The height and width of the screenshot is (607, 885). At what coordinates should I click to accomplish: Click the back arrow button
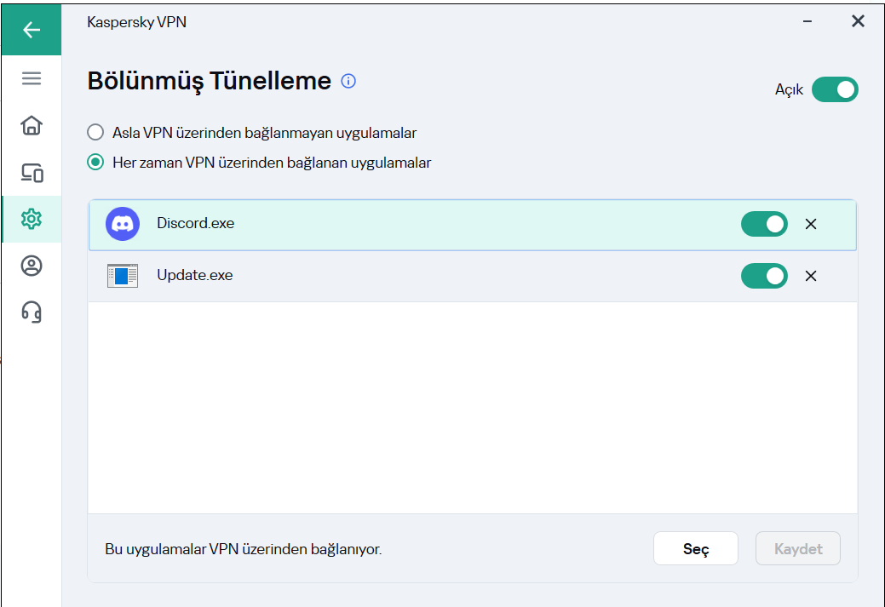tap(32, 30)
